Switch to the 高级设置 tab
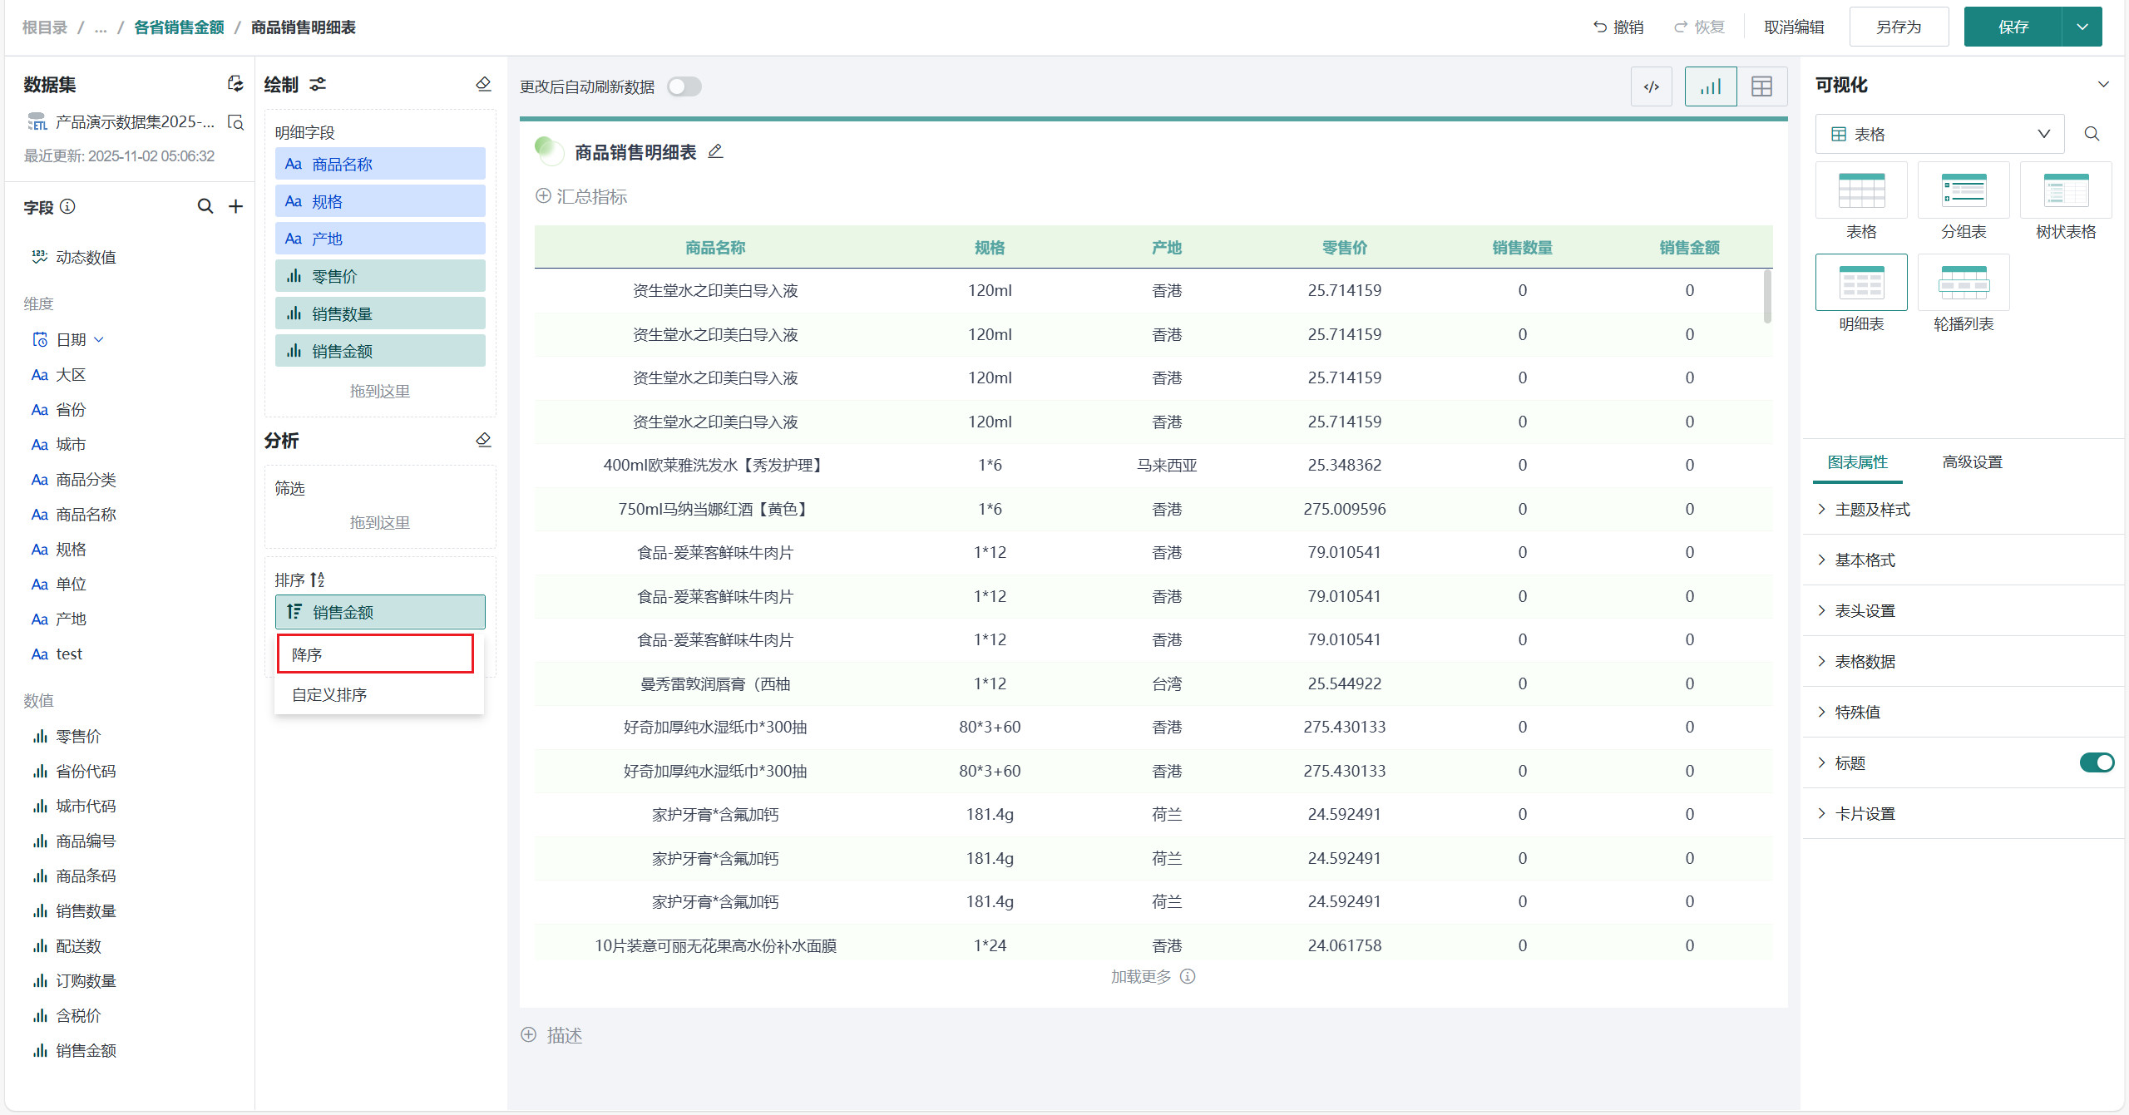 pos(1972,462)
